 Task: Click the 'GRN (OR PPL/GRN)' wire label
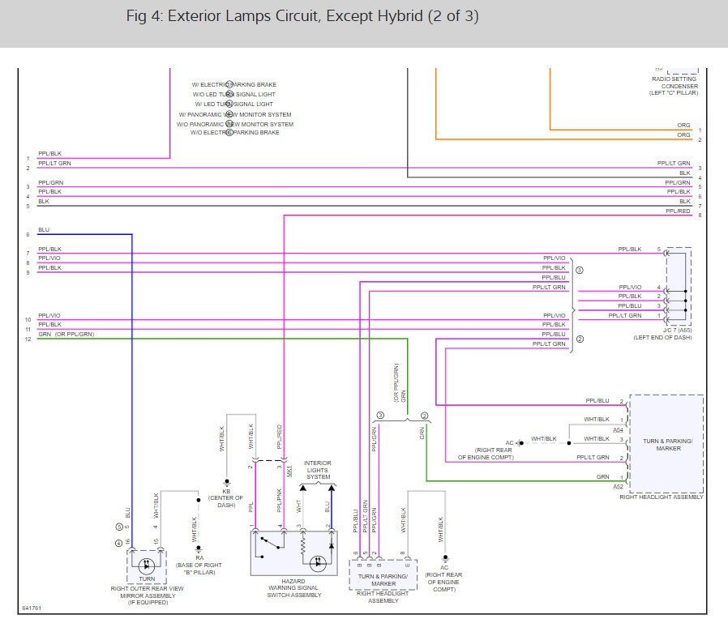coord(66,334)
